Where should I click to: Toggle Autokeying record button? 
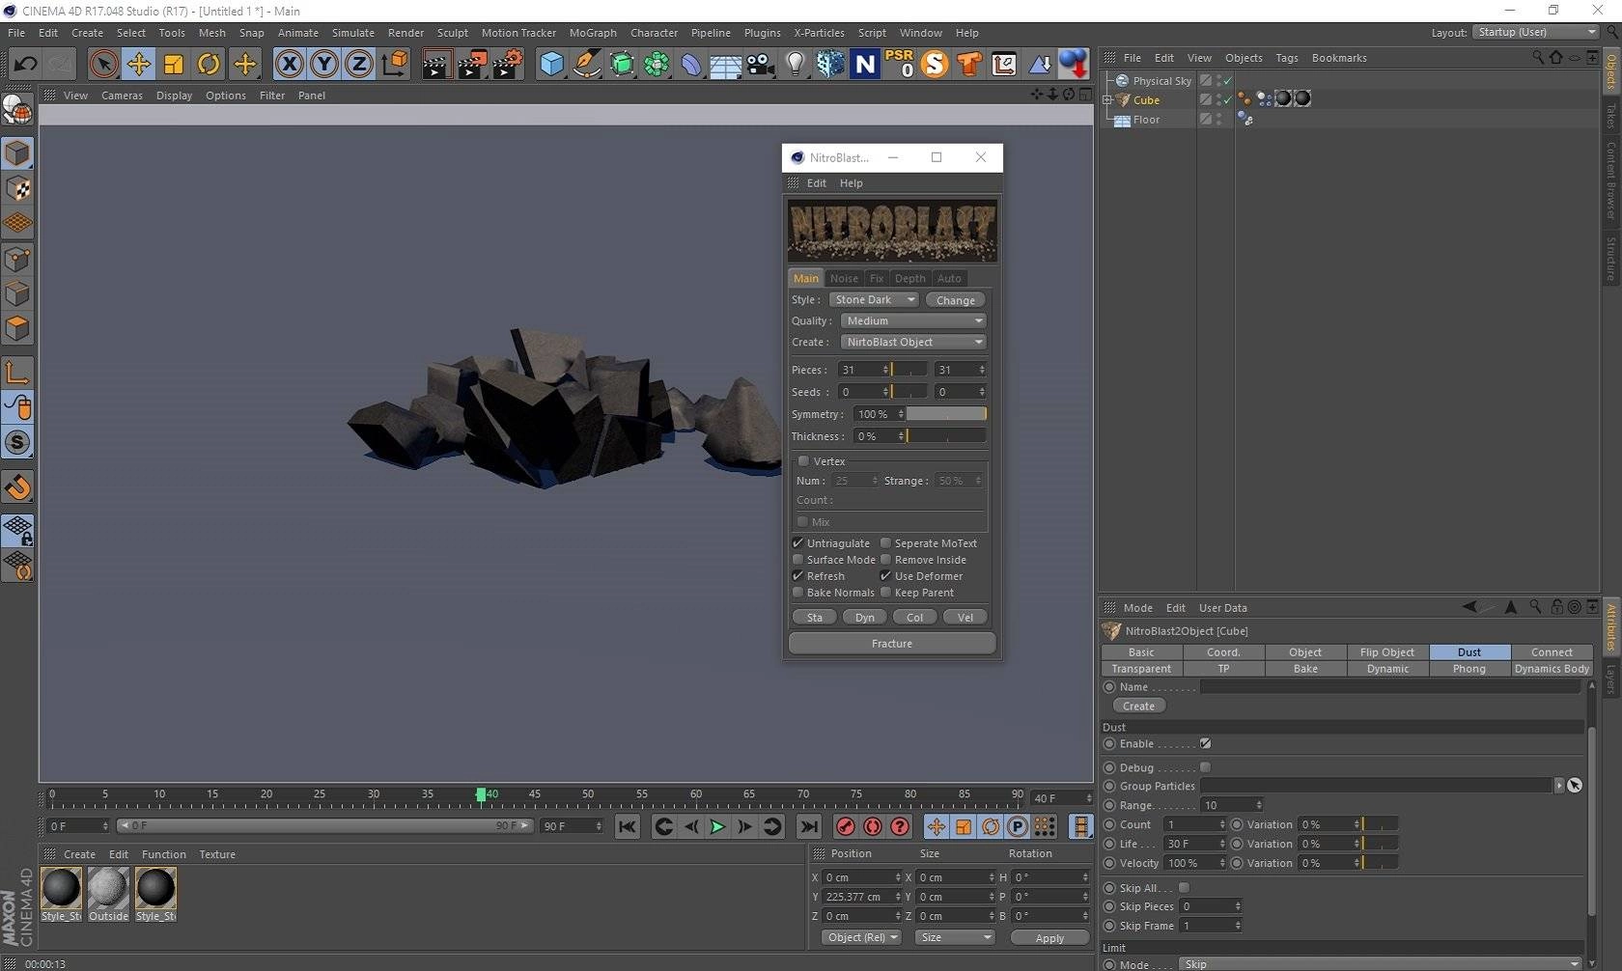tap(873, 826)
